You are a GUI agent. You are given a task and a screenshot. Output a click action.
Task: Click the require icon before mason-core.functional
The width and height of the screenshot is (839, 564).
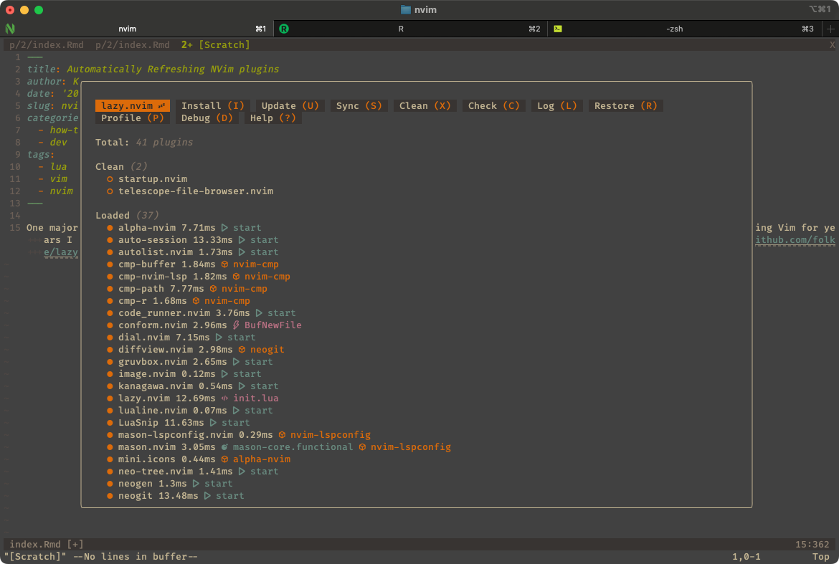point(224,447)
